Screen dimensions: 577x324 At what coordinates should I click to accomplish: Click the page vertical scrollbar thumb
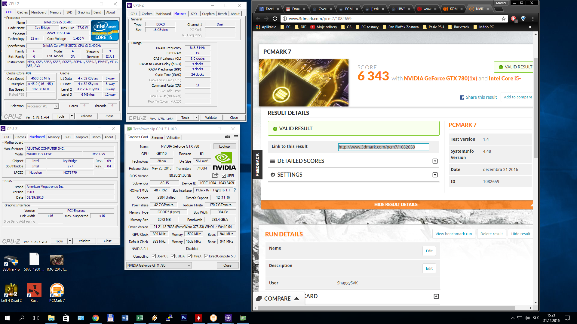(536, 108)
